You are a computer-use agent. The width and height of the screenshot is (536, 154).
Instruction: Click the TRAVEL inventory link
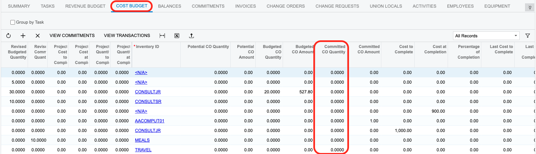point(143,150)
